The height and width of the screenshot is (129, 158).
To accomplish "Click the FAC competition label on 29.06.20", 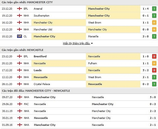I will click(x=26, y=104).
